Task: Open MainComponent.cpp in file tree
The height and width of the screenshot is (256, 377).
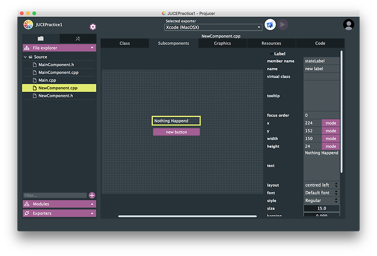Action: click(59, 73)
